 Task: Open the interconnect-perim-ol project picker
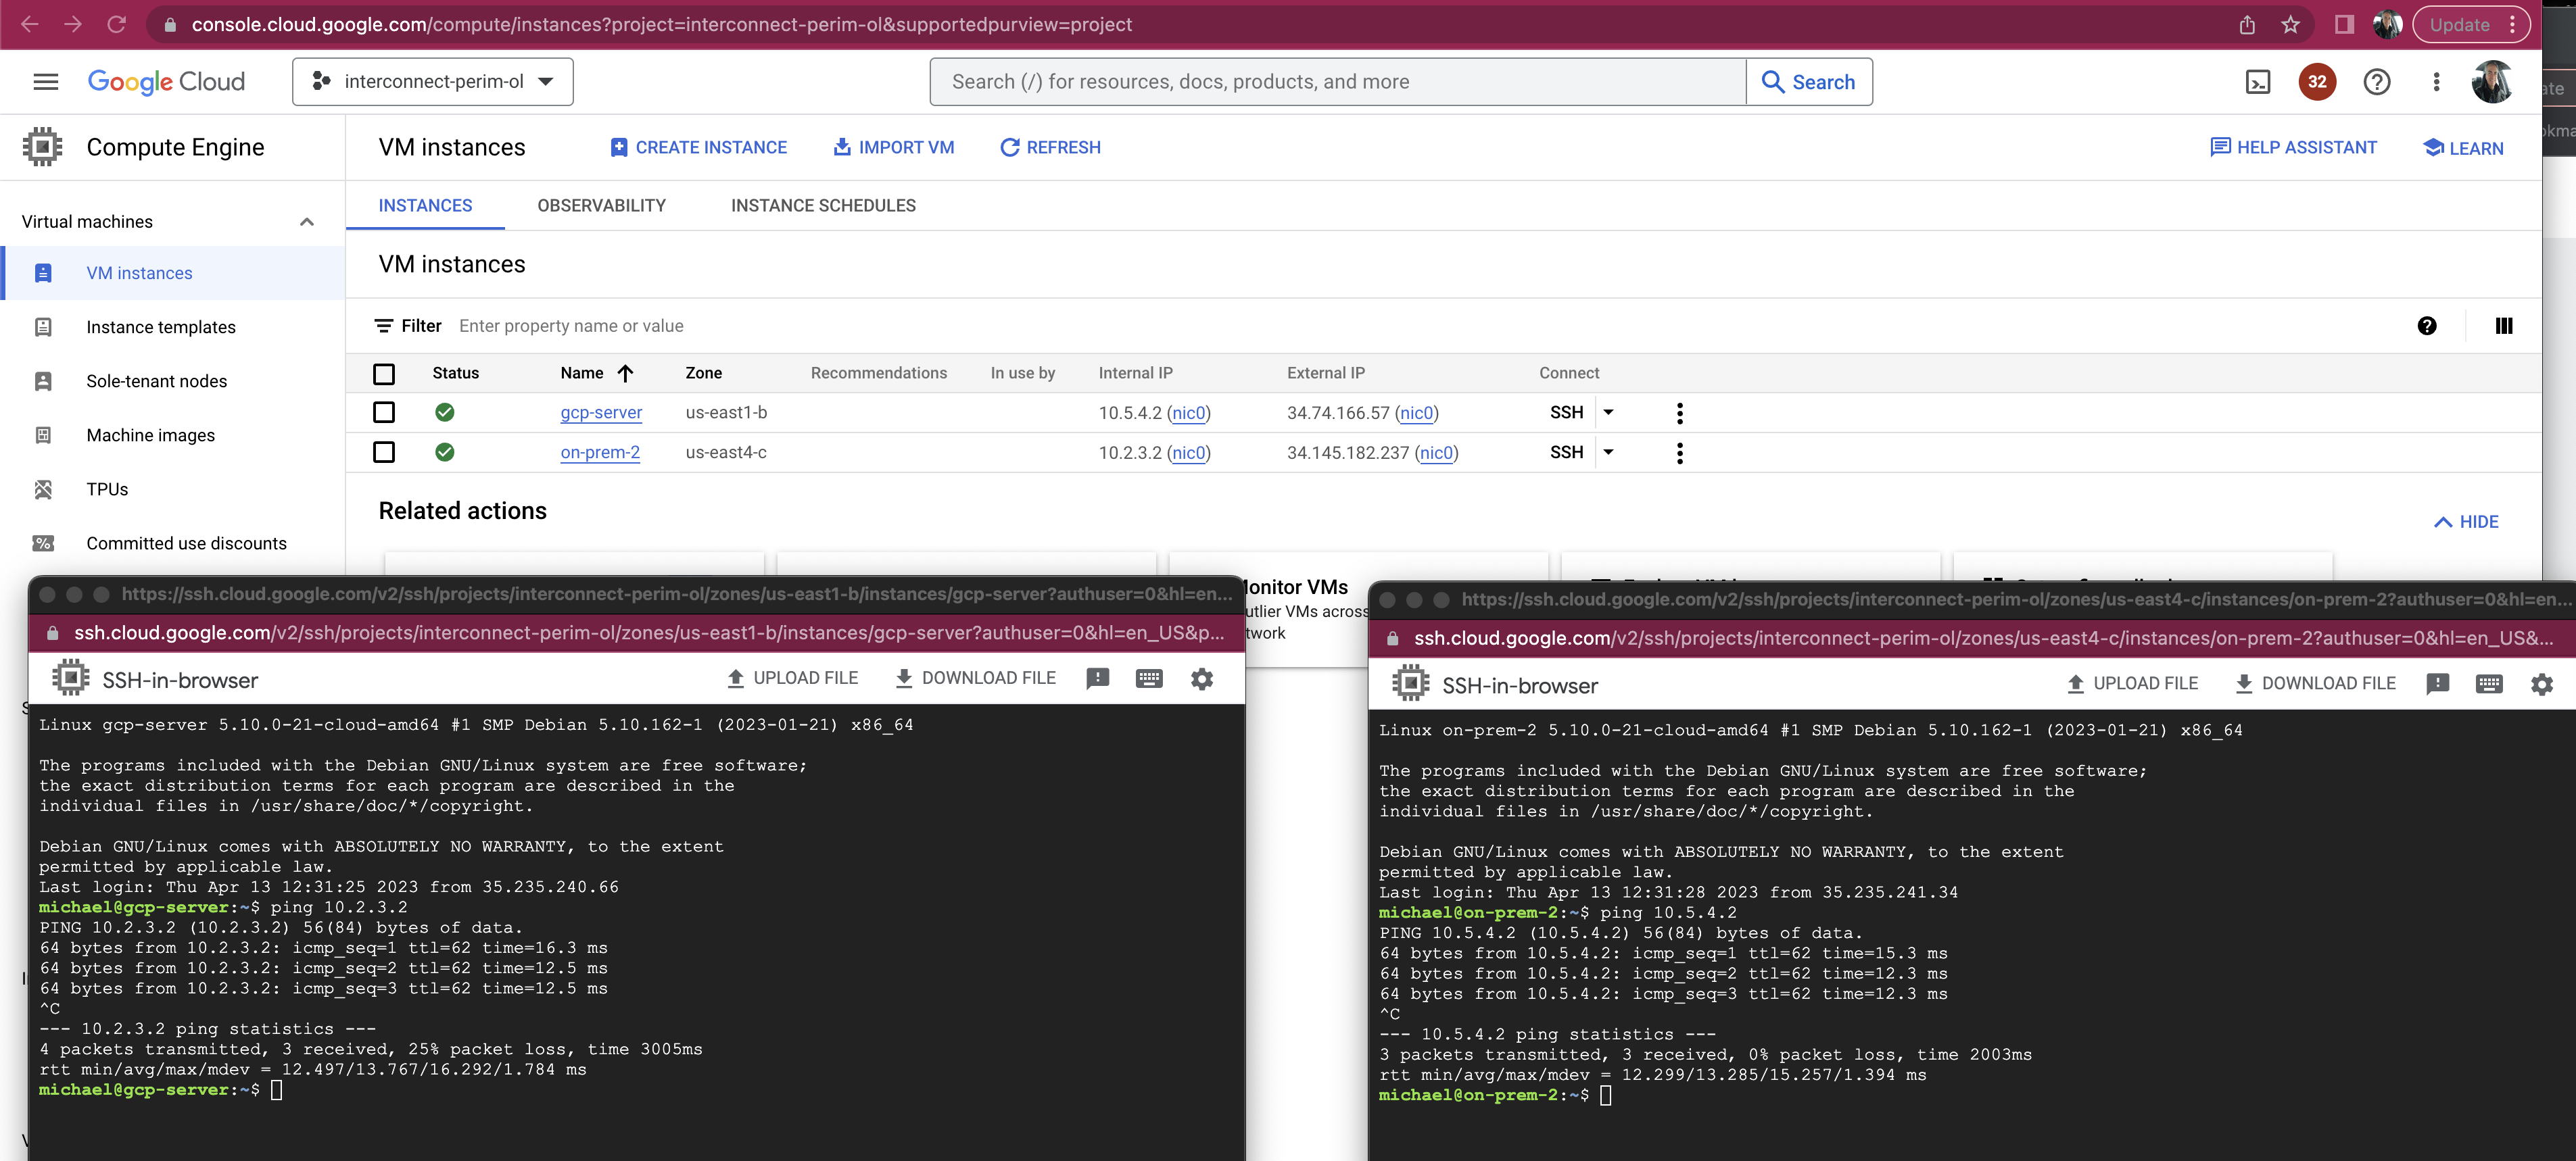pyautogui.click(x=432, y=81)
